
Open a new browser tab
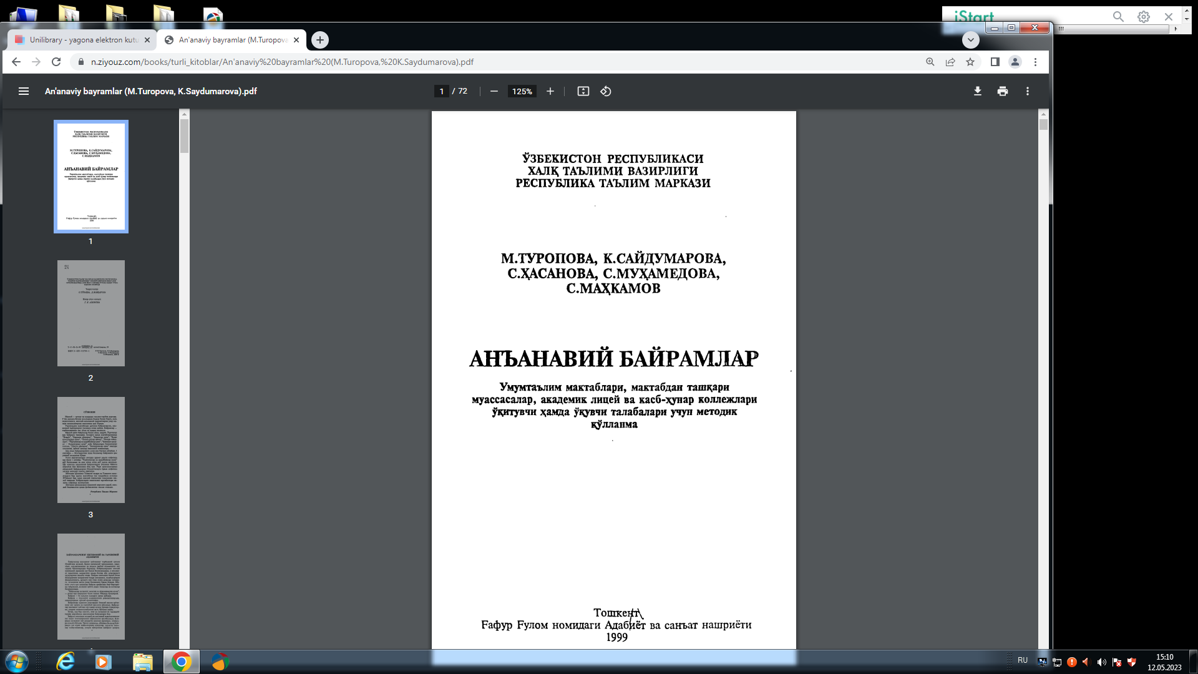(320, 40)
